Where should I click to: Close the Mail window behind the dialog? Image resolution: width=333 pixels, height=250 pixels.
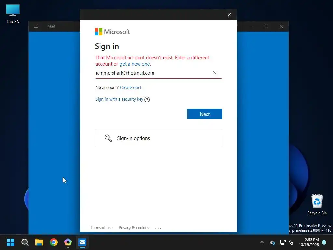point(281,26)
